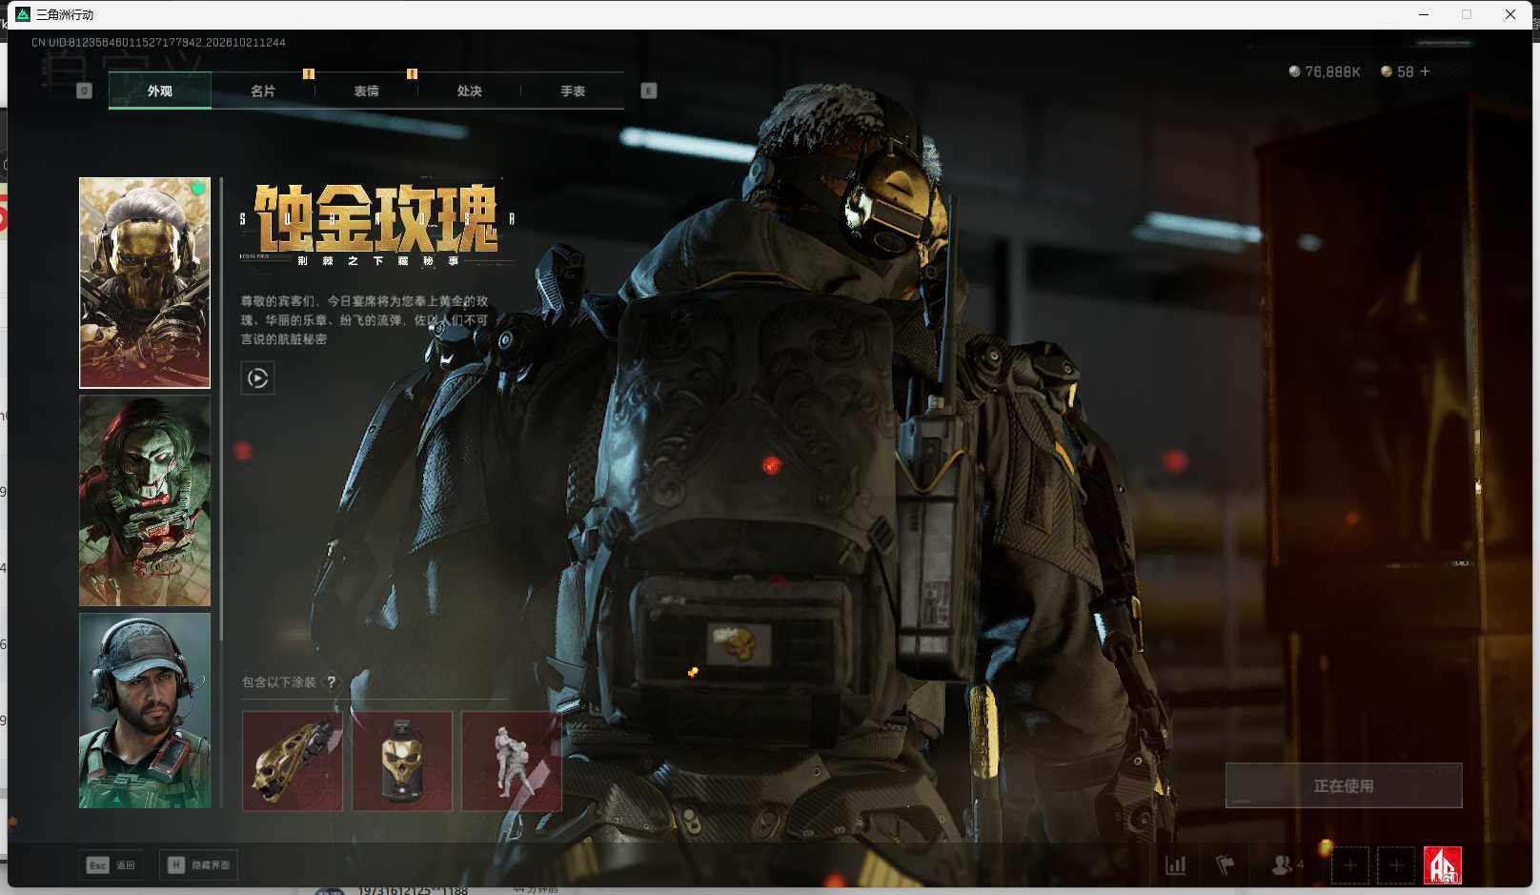The height and width of the screenshot is (895, 1540).
Task: Close the 三角洲行动 window
Action: pyautogui.click(x=1510, y=14)
